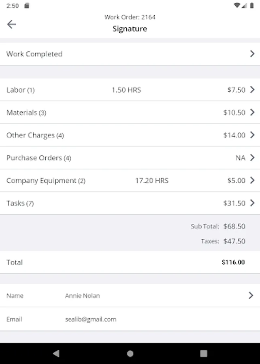The height and width of the screenshot is (364, 260).
Task: Tap the email field sealib@gmail.com
Action: point(91,319)
